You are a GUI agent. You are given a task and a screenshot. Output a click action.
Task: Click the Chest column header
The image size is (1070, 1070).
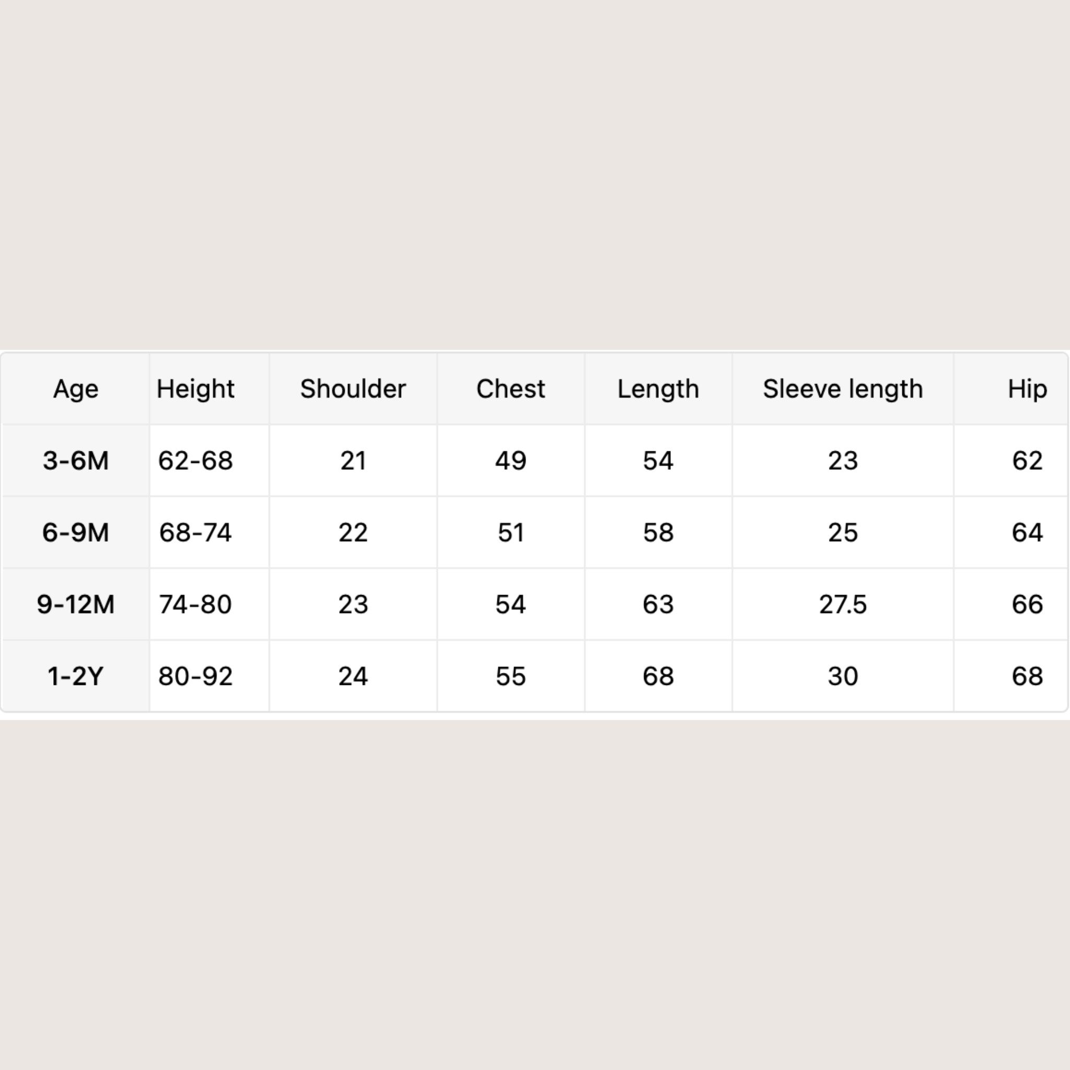pyautogui.click(x=510, y=389)
